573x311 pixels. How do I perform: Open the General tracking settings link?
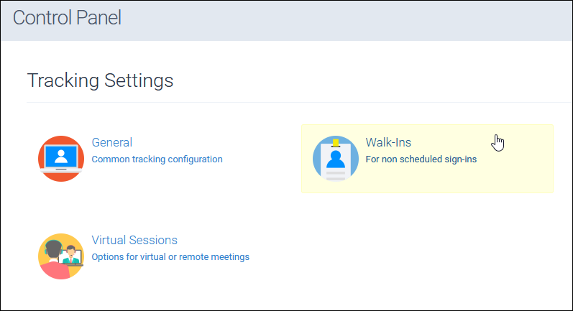tap(112, 142)
